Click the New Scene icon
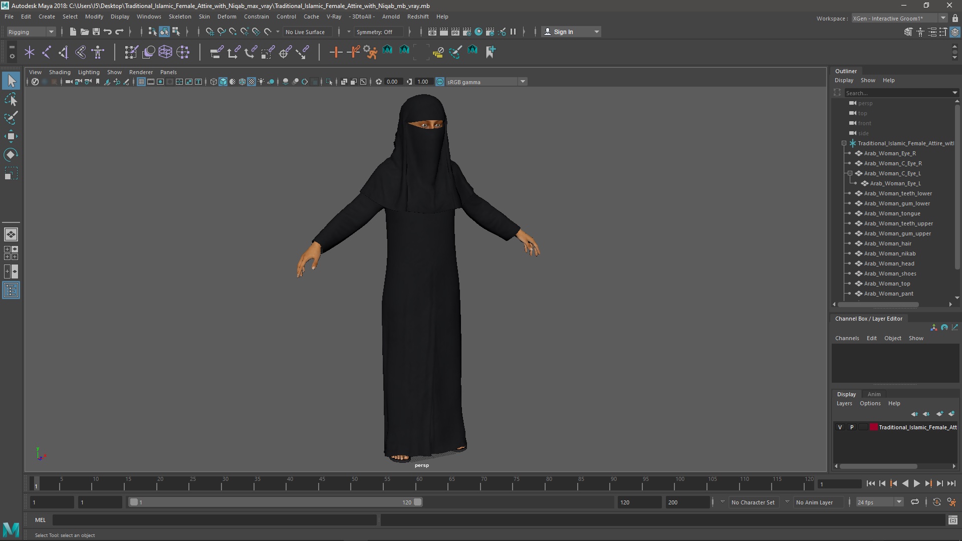 coord(73,32)
